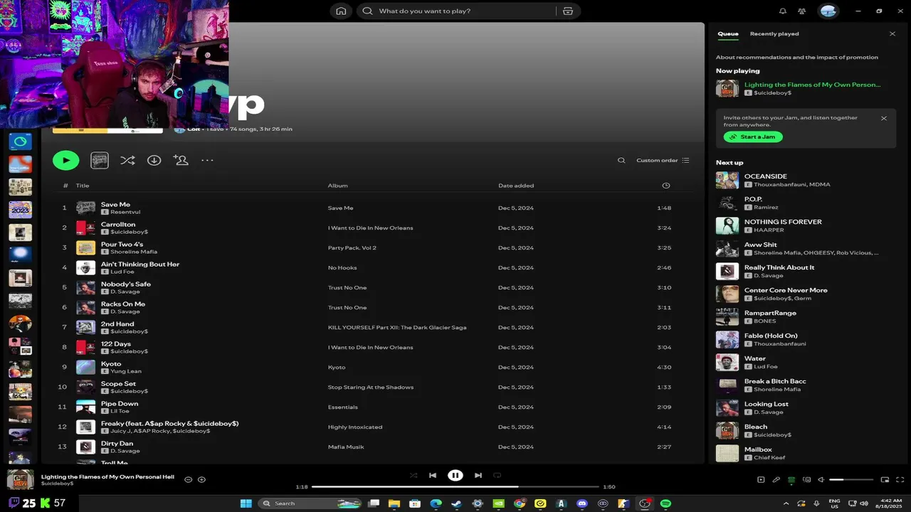Select the Save Me track row title
The image size is (911, 512).
click(x=115, y=204)
